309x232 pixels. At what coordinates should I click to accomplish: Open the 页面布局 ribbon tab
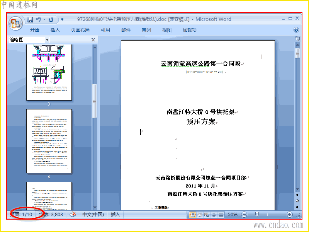click(x=80, y=30)
